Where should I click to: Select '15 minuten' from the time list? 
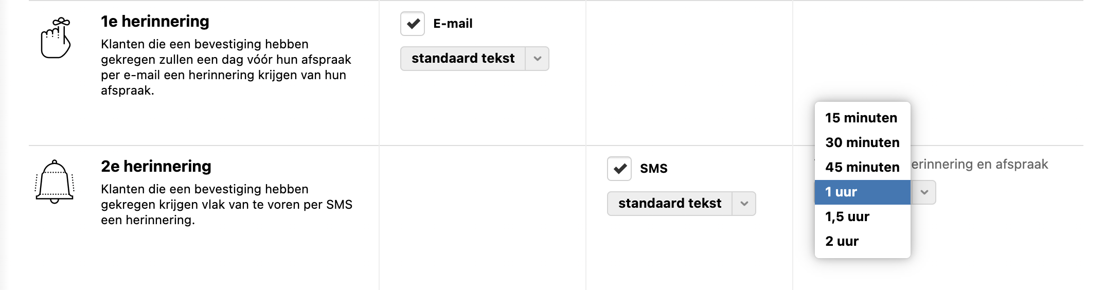861,118
